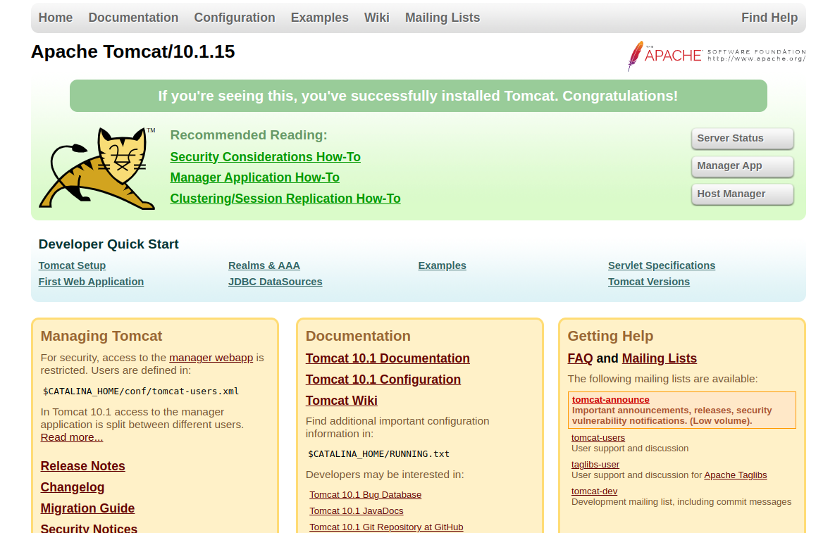835x533 pixels.
Task: Click the Host Manager button
Action: pyautogui.click(x=742, y=194)
